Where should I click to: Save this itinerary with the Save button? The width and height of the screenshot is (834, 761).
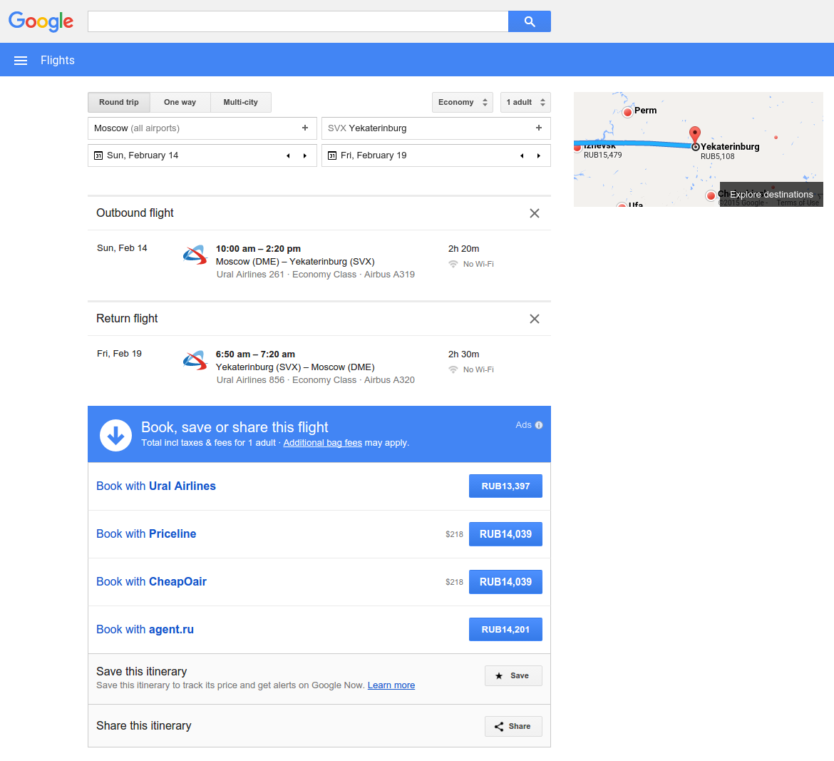pos(513,676)
